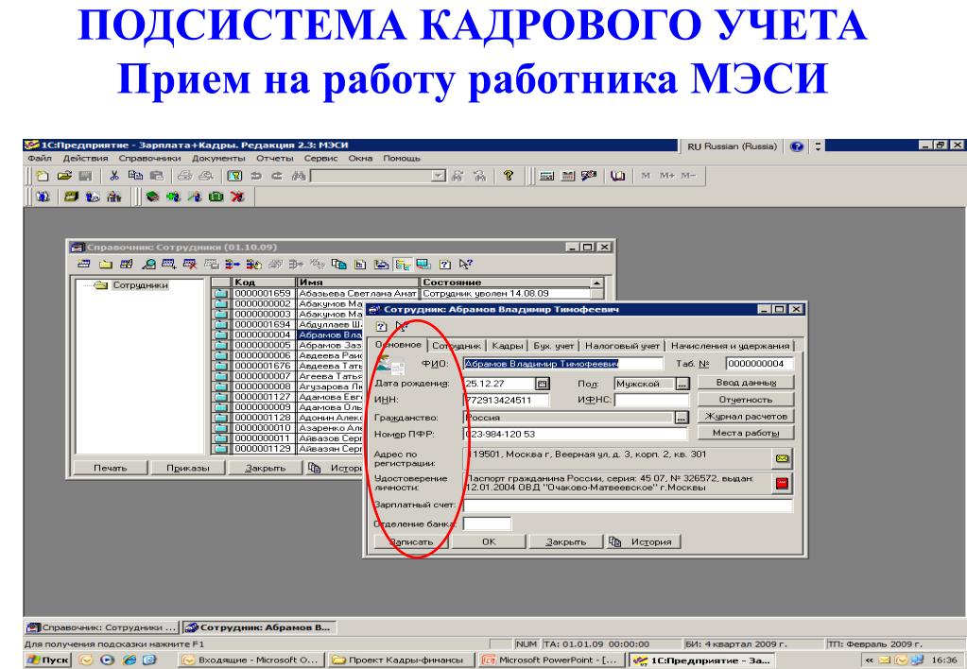Open the calendar icon next to calculator

click(567, 176)
